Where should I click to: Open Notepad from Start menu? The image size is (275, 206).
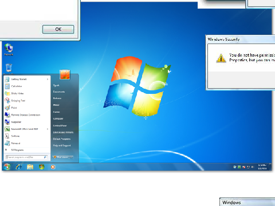27,143
